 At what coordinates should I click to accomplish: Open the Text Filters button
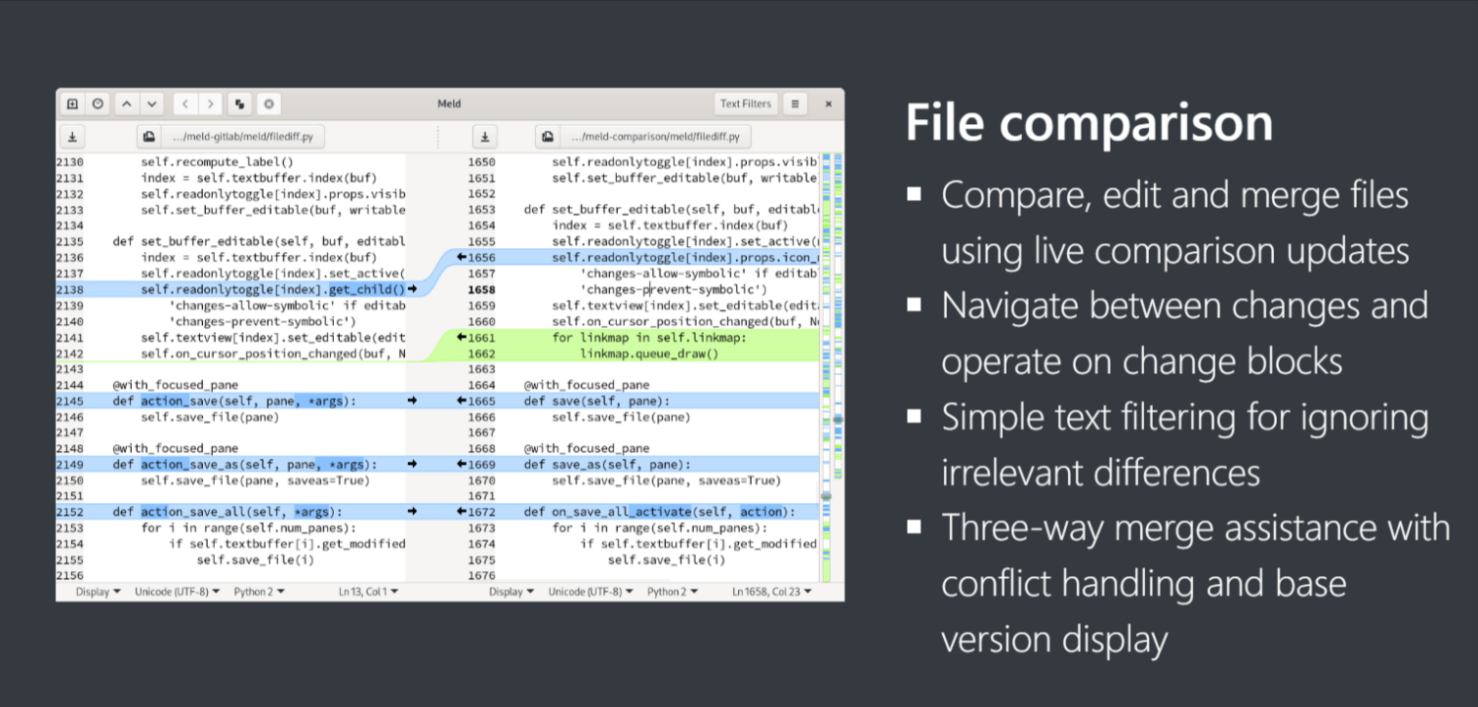746,103
